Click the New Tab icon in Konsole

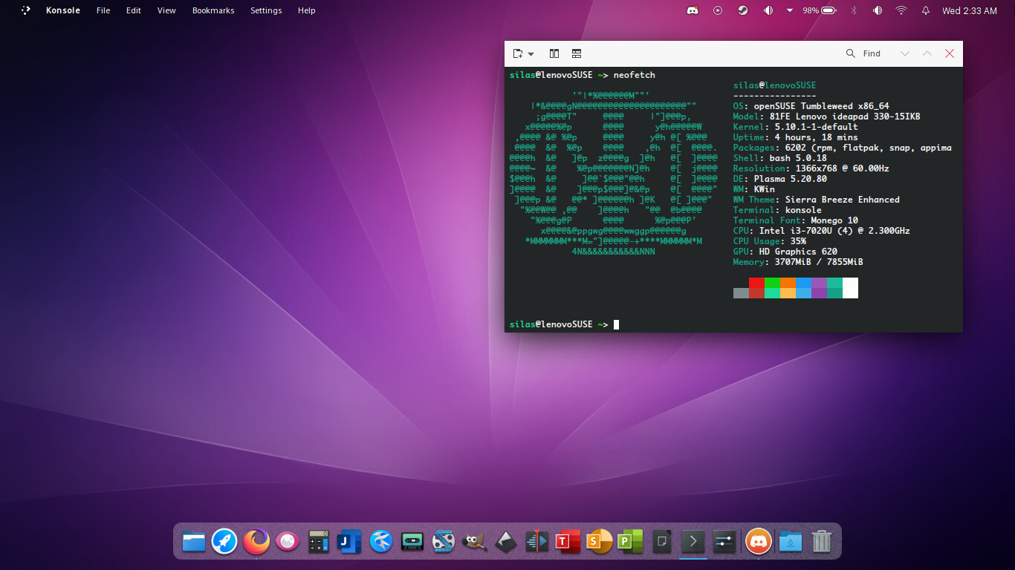(518, 53)
